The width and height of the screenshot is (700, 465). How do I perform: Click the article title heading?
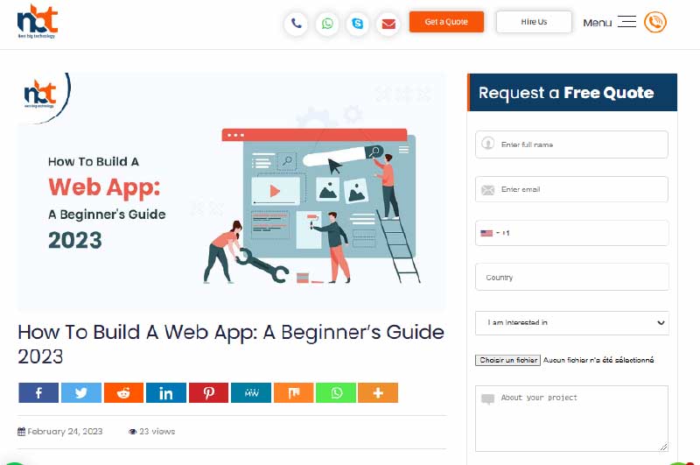tap(231, 344)
